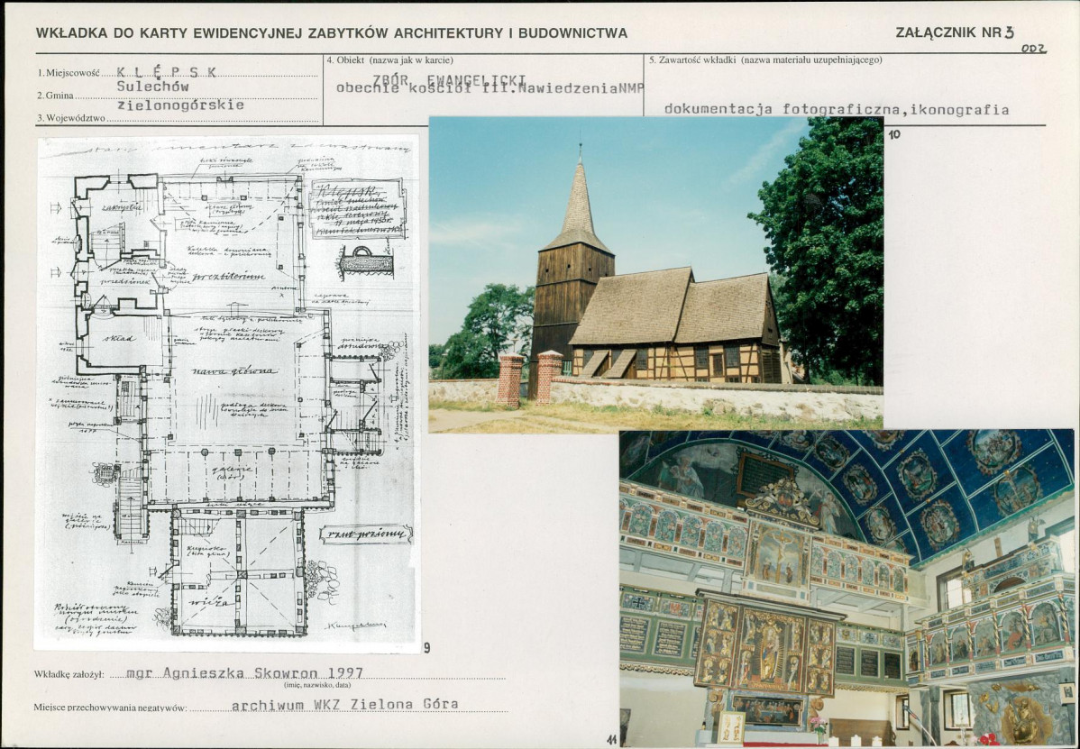Select the boxed 'rzut poziomy' caption
The width and height of the screenshot is (1080, 749).
[x=366, y=534]
